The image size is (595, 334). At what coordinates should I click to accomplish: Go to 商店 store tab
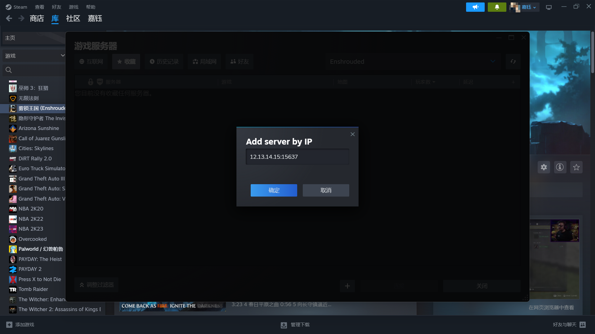coord(37,19)
